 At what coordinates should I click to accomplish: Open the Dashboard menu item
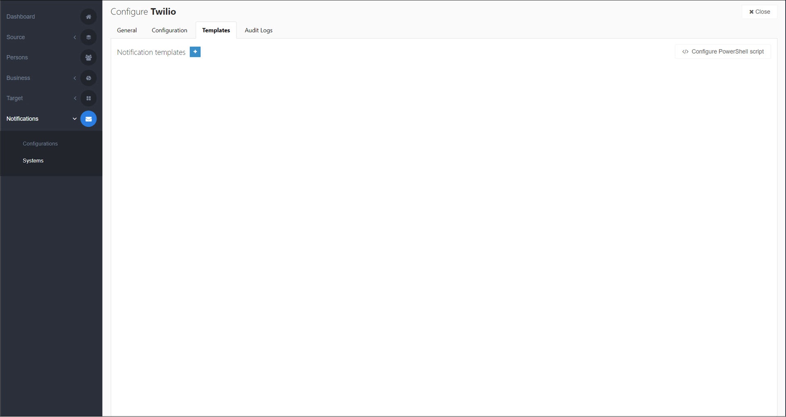point(20,17)
